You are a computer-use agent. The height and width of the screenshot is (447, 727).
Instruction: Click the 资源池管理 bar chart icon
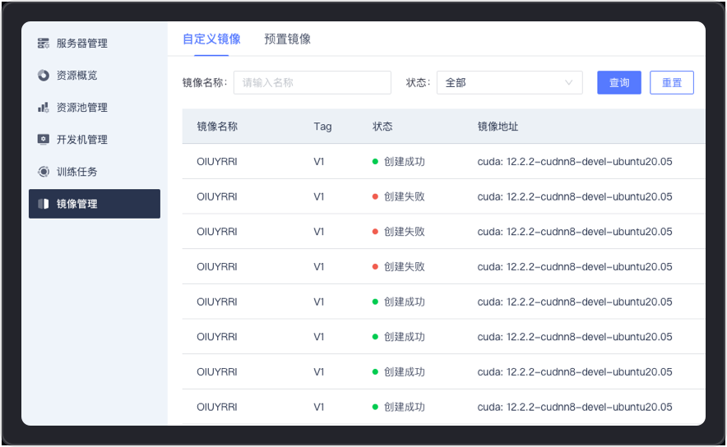pos(44,108)
